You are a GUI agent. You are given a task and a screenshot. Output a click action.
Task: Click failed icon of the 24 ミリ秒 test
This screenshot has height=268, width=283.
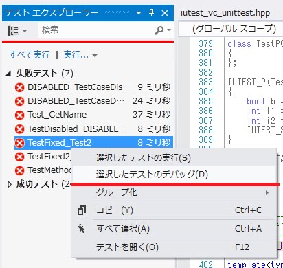tap(20, 101)
